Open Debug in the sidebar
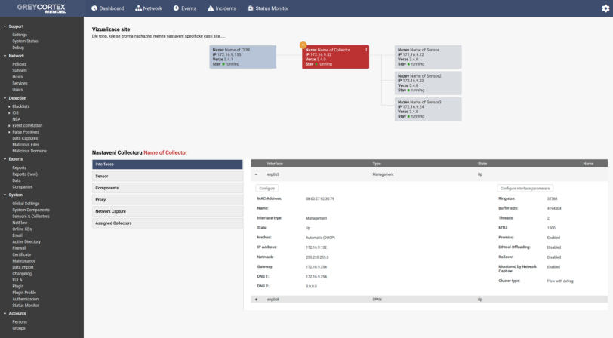Viewport: 613px width, 338px height. pos(18,48)
